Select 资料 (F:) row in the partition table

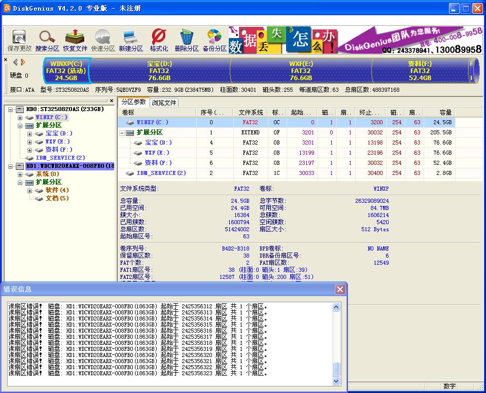pos(287,163)
